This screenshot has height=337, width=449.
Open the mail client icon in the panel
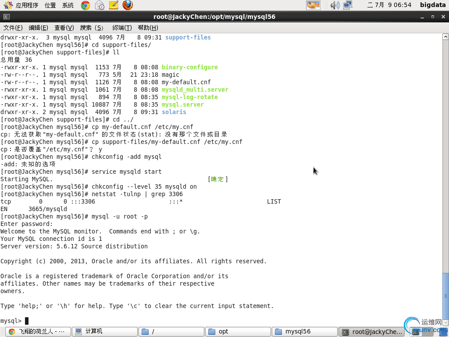100,5
